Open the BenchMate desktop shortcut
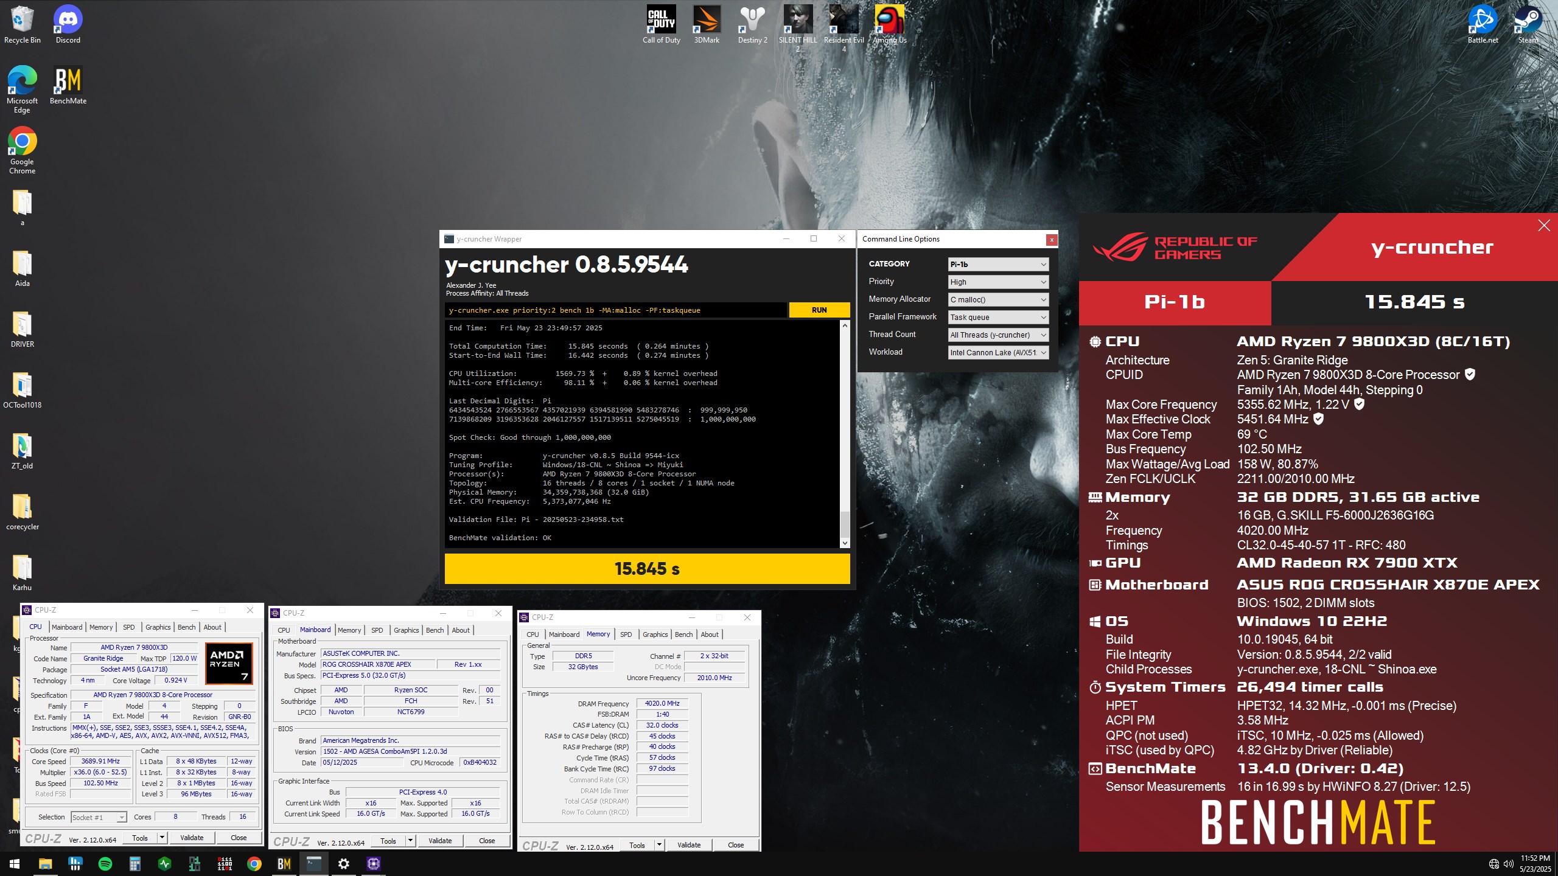The width and height of the screenshot is (1558, 876). click(68, 85)
